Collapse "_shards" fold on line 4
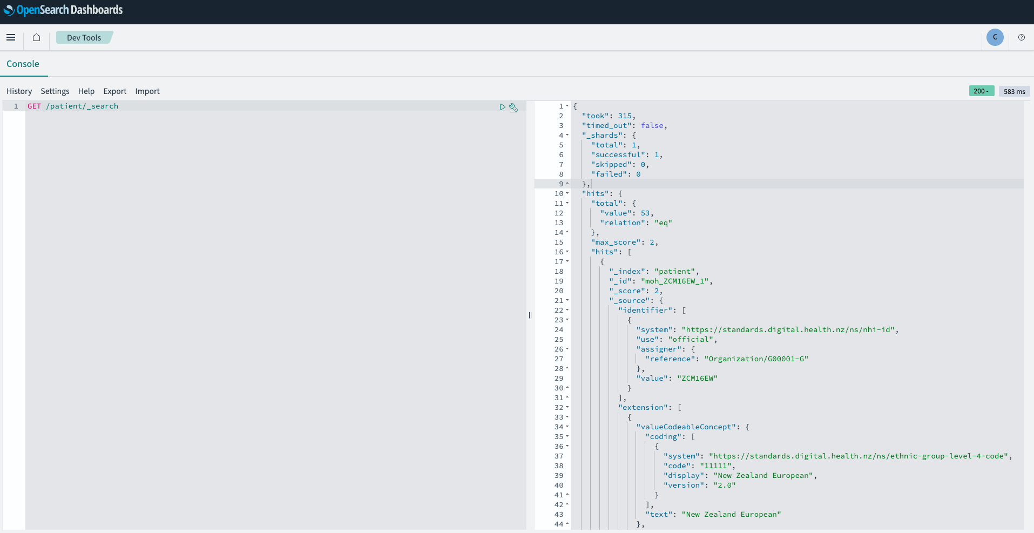The width and height of the screenshot is (1034, 533). click(567, 135)
